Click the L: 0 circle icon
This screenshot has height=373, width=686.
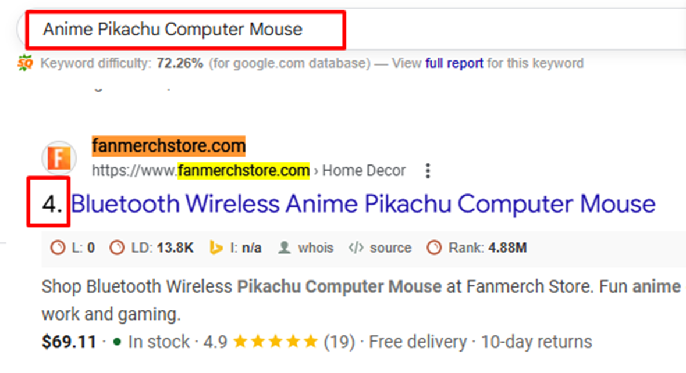click(58, 248)
